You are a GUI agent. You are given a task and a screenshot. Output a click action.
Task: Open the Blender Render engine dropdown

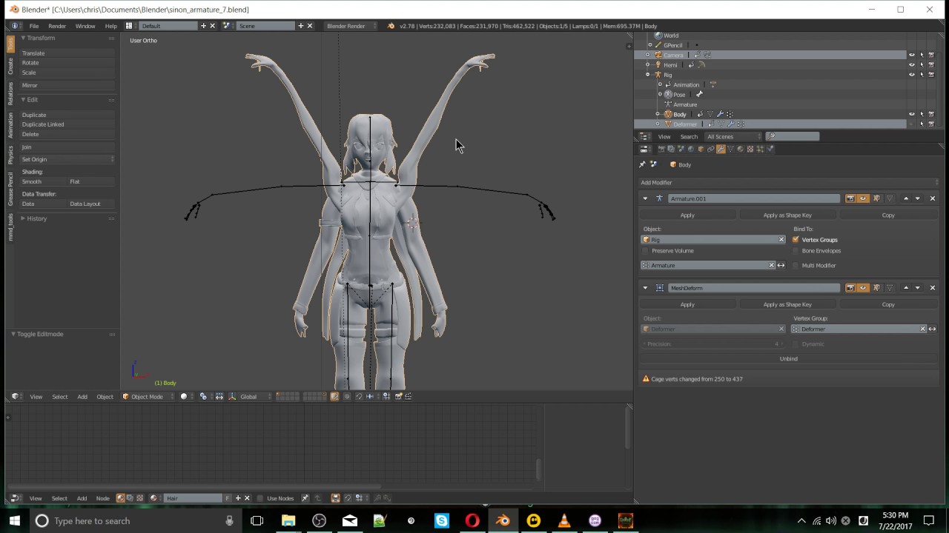click(351, 26)
